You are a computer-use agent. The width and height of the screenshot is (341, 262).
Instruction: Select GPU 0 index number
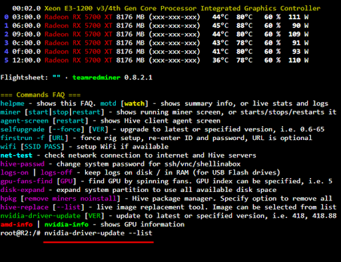(6, 17)
